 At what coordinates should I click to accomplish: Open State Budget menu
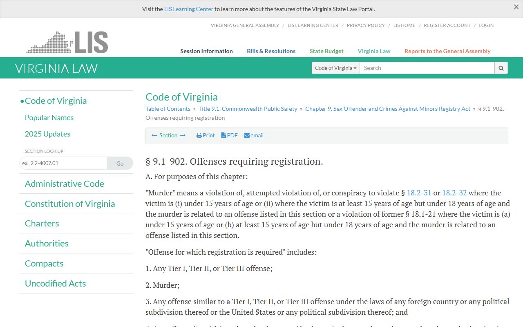click(326, 51)
